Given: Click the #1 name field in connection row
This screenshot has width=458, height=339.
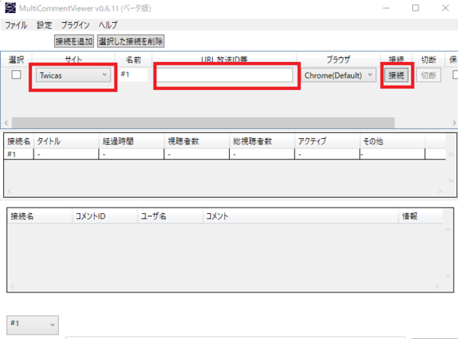Looking at the screenshot, I should coord(133,75).
